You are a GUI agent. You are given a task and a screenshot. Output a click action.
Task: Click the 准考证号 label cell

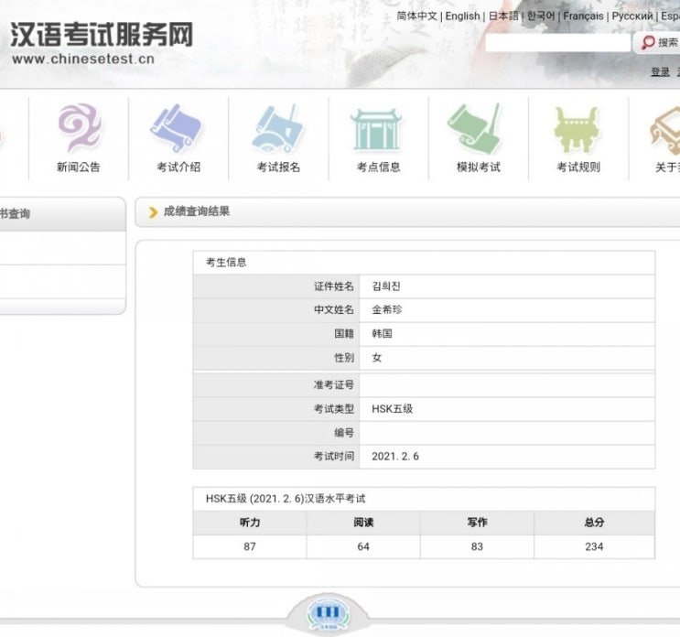coord(276,385)
